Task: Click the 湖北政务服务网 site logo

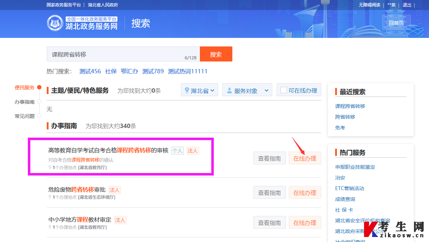Action: click(x=82, y=23)
